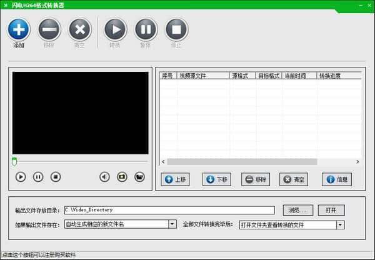375x260 pixels.
Task: Move the preview seek slider handle
Action: 14,162
